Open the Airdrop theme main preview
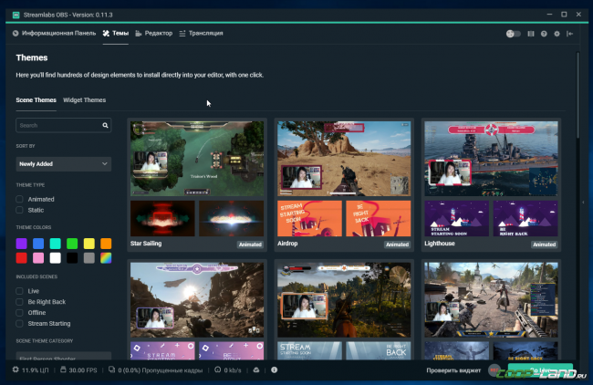Screen dimensions: 593x385 (344, 159)
